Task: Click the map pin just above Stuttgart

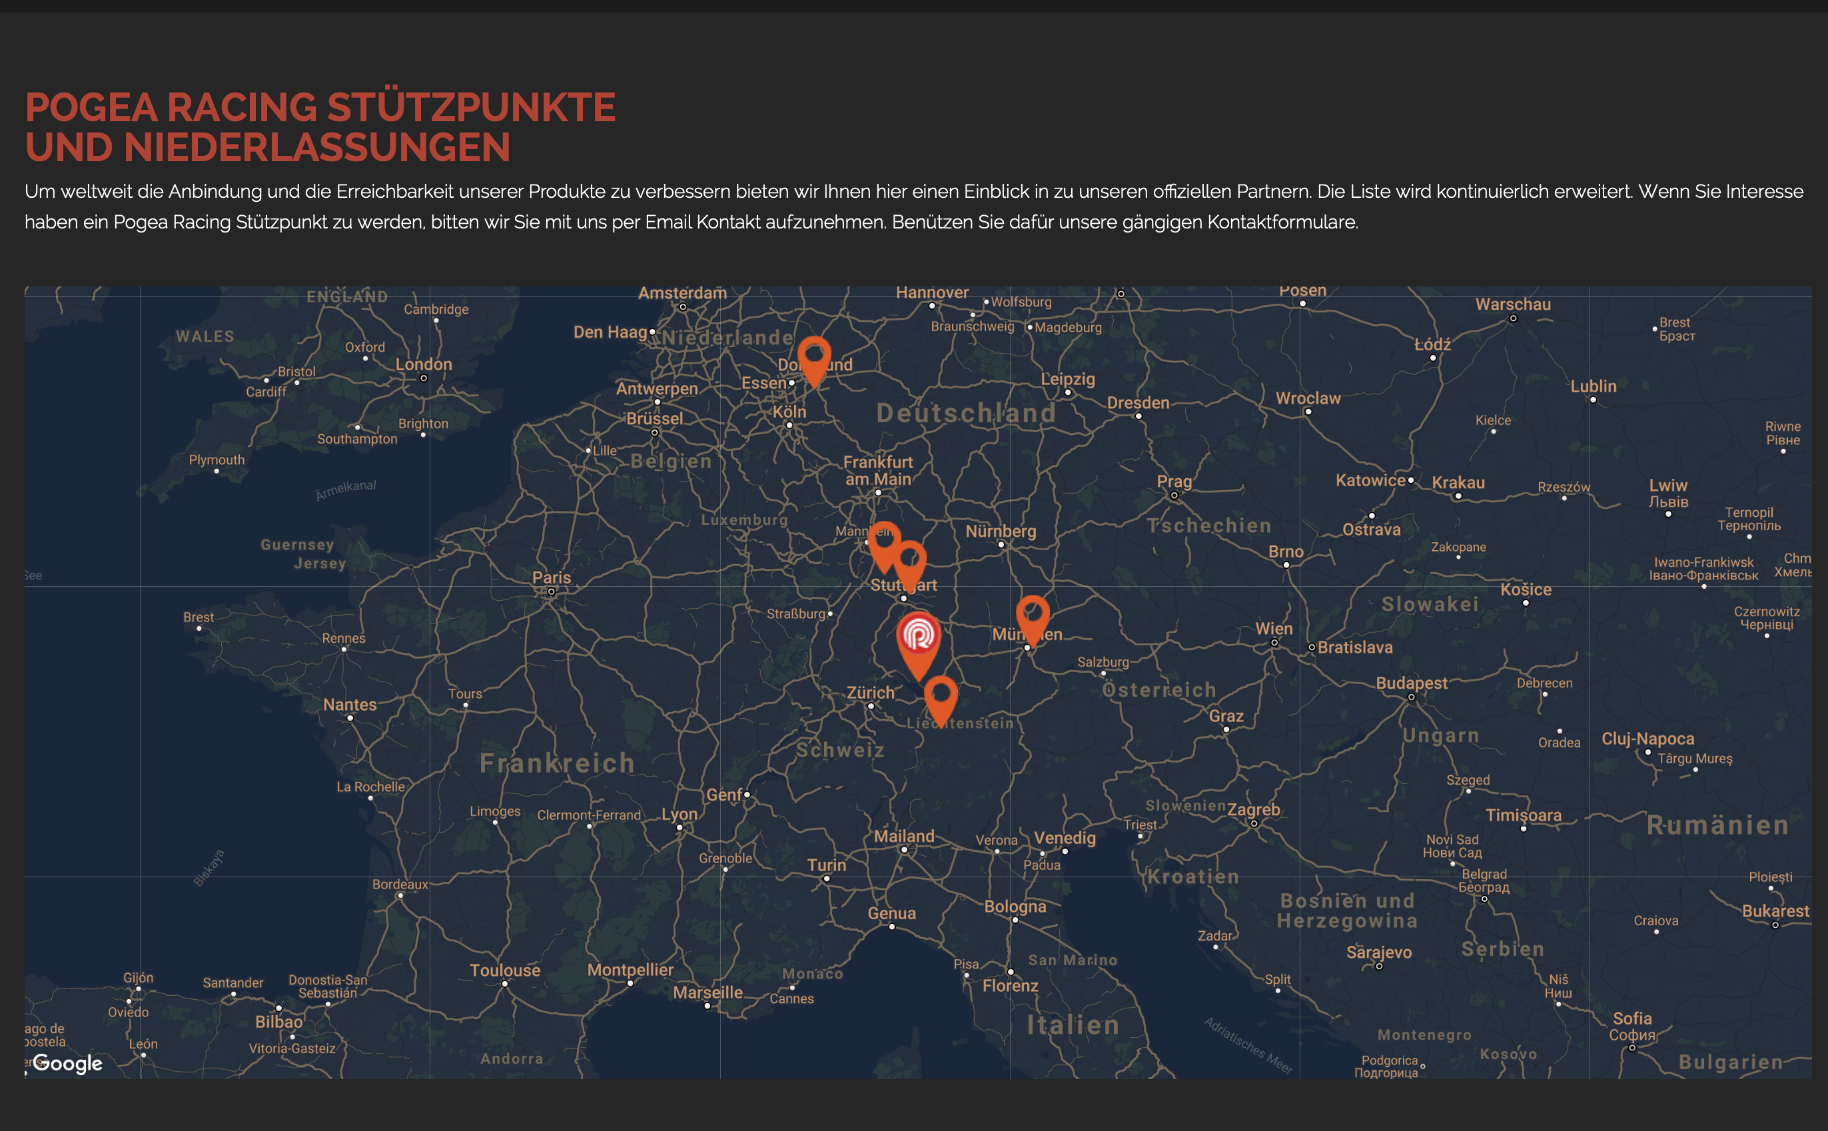Action: [x=909, y=566]
